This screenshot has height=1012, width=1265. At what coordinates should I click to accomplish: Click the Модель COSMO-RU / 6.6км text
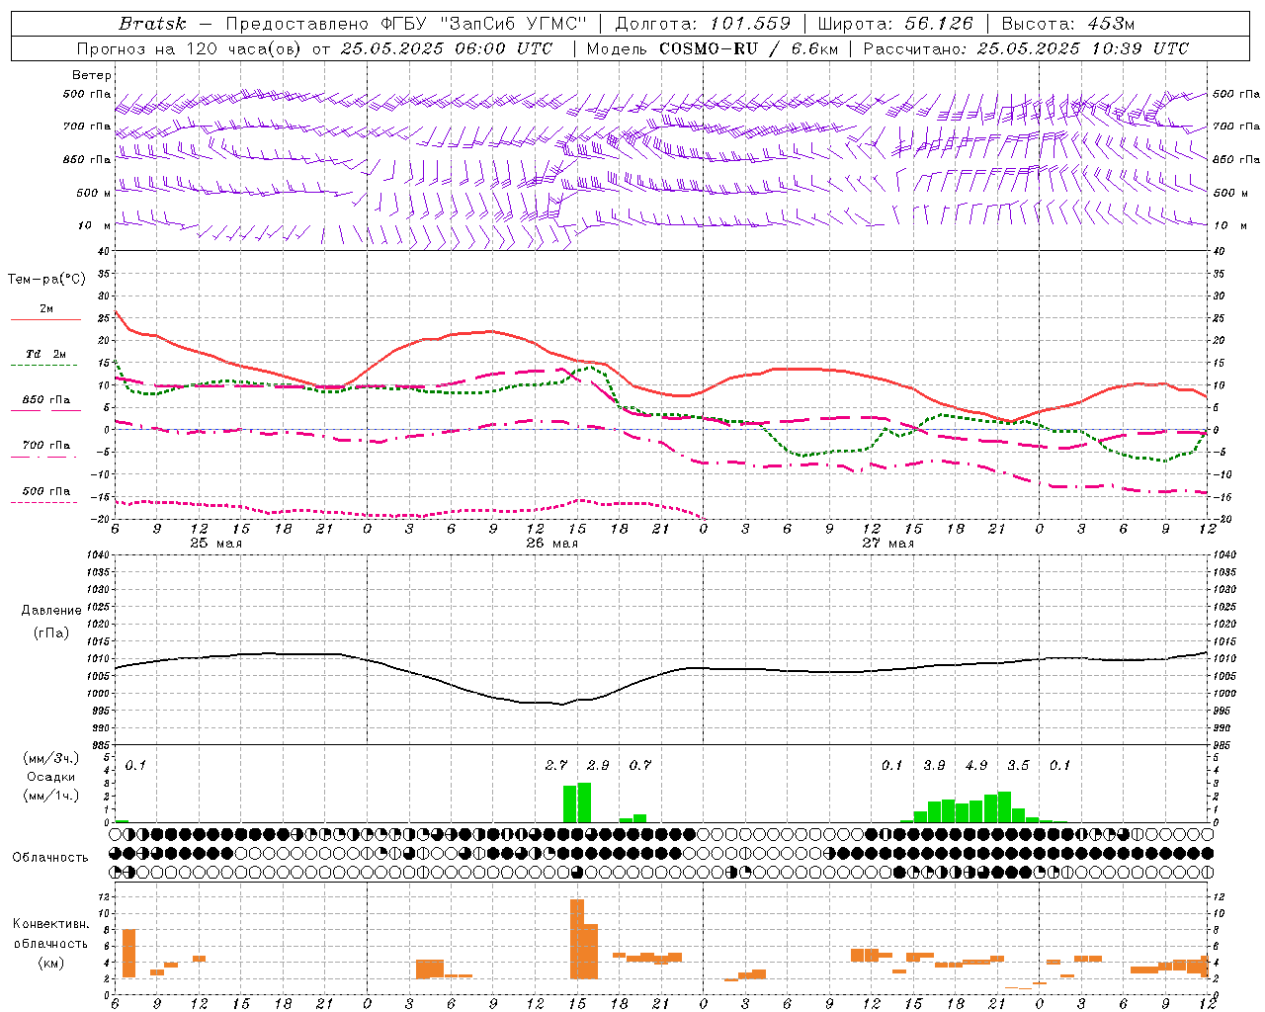tap(712, 48)
